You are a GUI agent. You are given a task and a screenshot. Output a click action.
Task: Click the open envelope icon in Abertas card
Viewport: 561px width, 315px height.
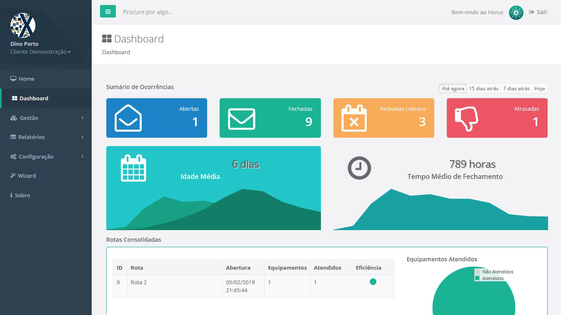[x=128, y=118]
